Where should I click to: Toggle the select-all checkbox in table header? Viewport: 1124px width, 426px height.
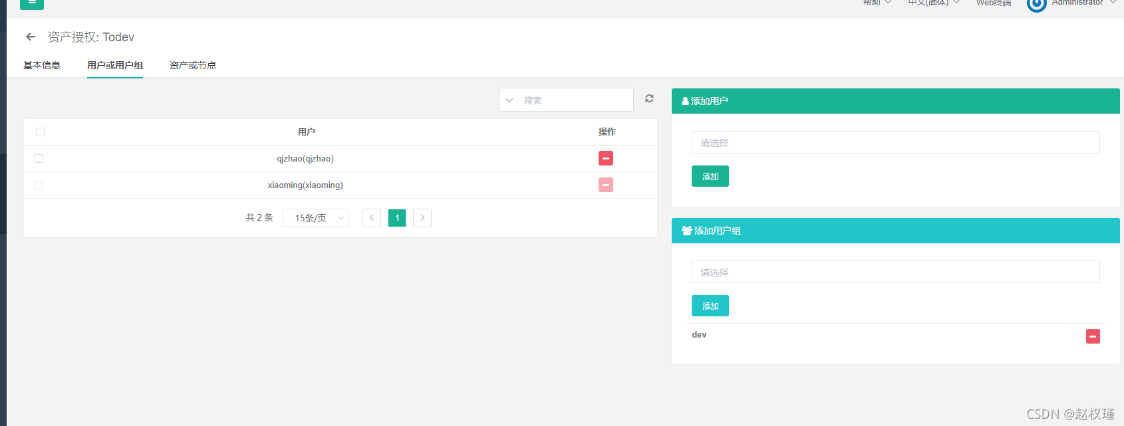pos(40,132)
